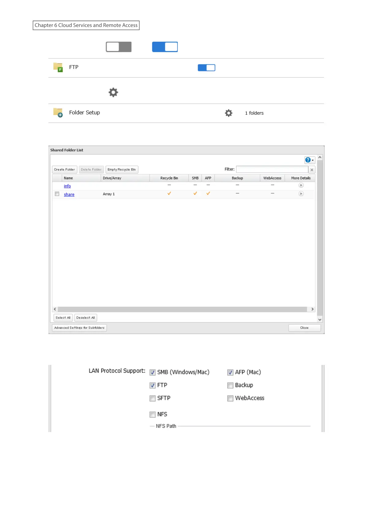The width and height of the screenshot is (365, 516).
Task: Clear the filter with the X button
Action: point(312,170)
